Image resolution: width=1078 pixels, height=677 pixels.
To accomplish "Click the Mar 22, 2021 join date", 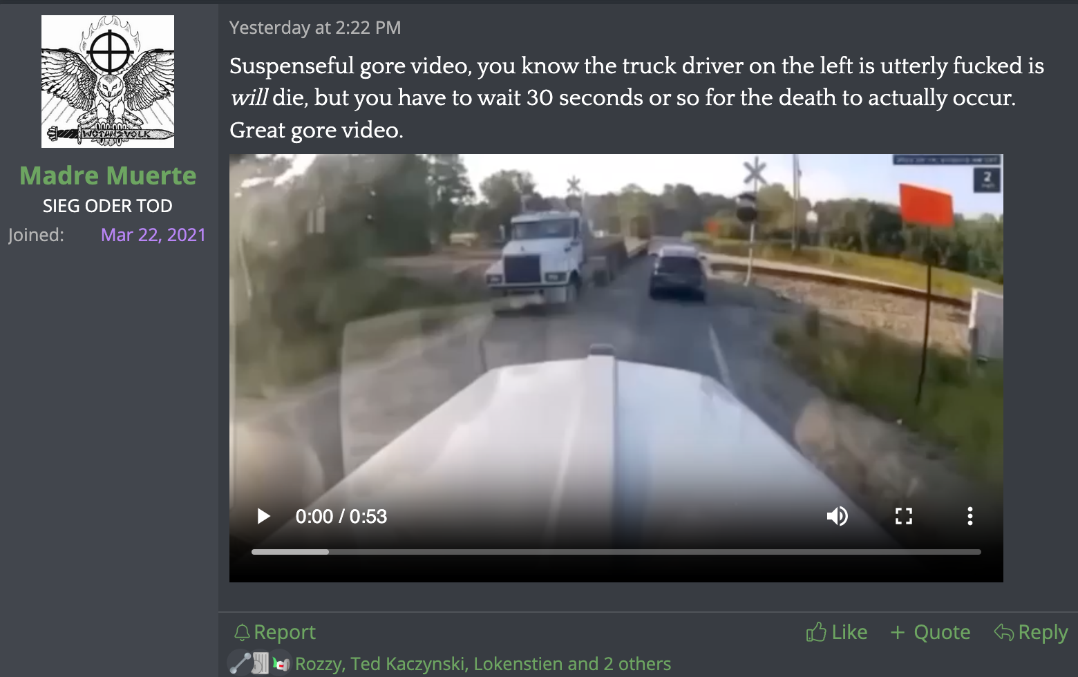I will 153,235.
